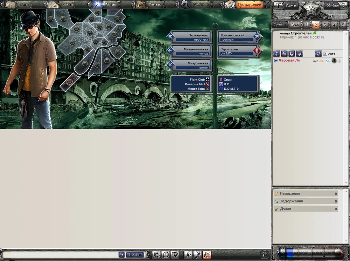Open the Рюкзак backpack menu

(x=150, y=5)
